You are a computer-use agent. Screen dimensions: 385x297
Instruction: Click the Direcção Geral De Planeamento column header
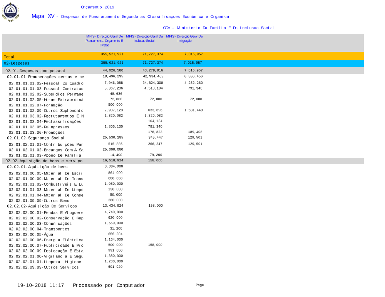(104, 40)
